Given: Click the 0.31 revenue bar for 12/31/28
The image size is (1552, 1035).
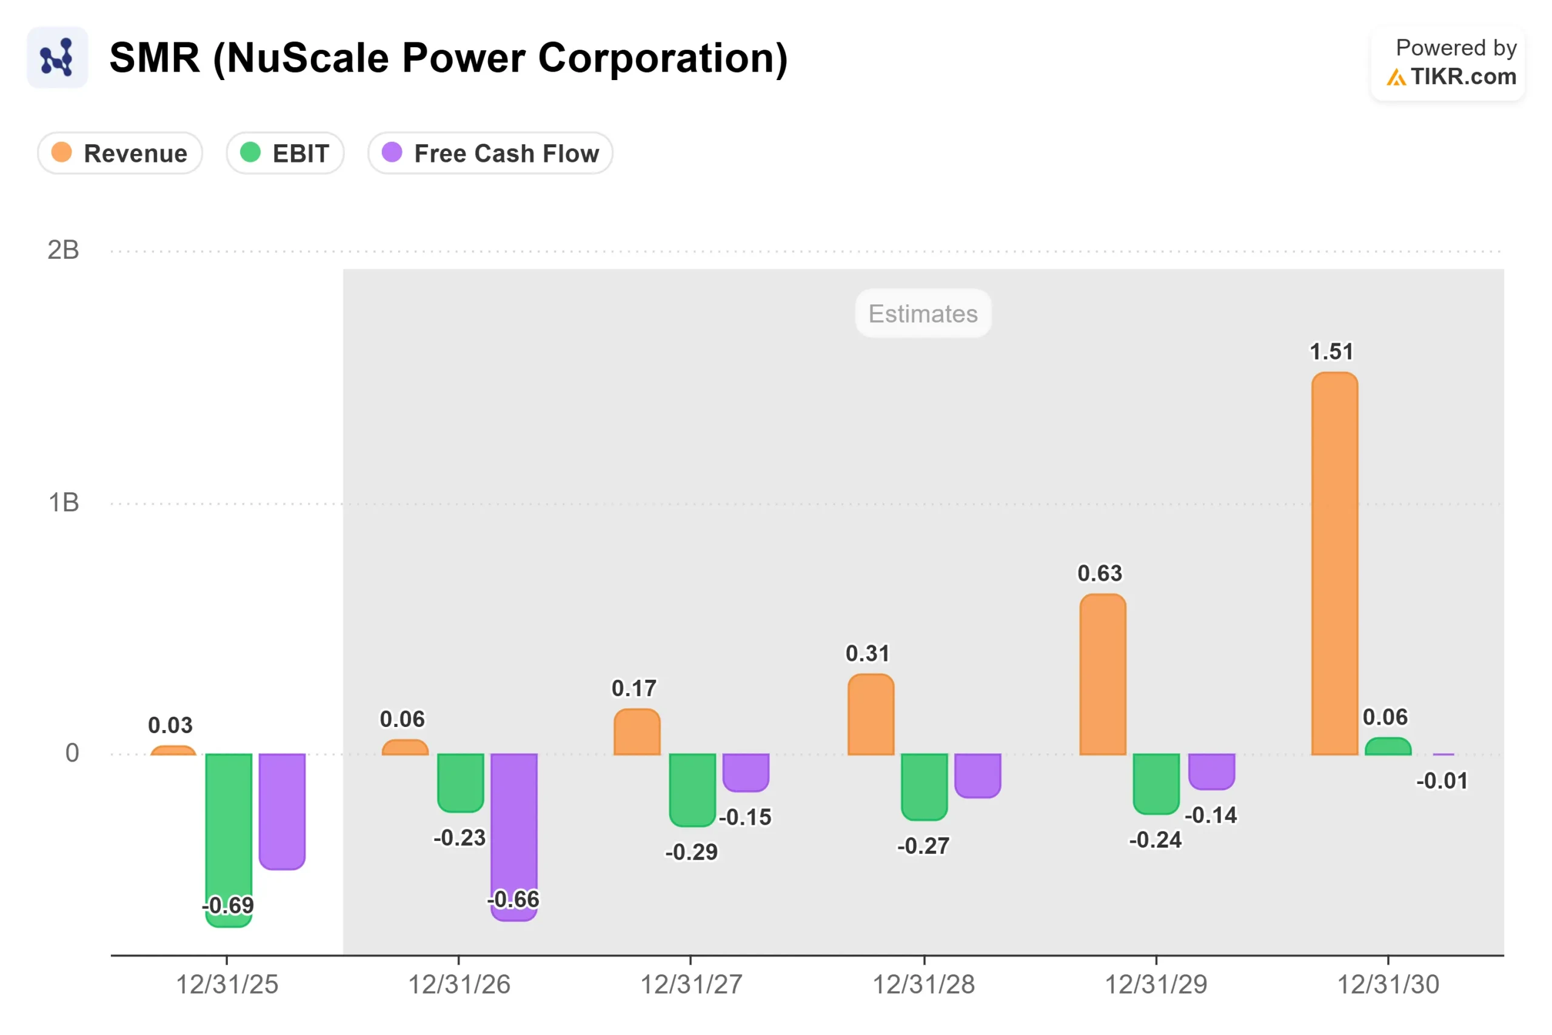Looking at the screenshot, I should pyautogui.click(x=871, y=714).
